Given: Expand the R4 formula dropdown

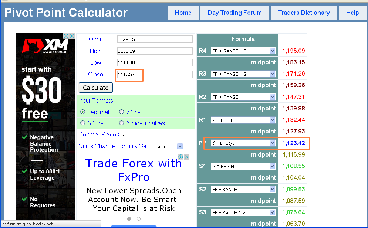Looking at the screenshot, I should 243,51.
